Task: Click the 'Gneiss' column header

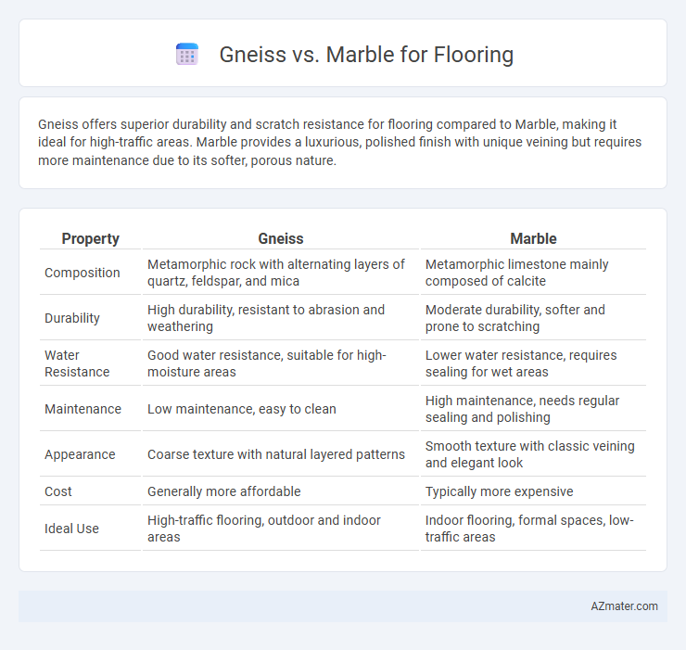Action: 281,238
